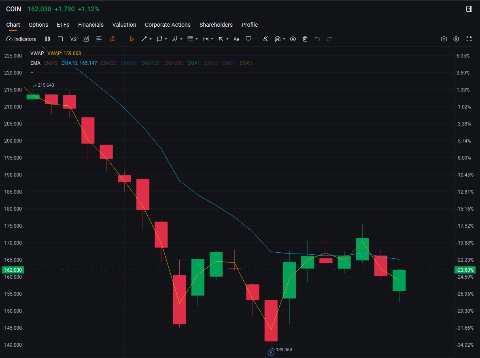Click the COIN ticker symbol
480x358 pixels.
[x=13, y=9]
